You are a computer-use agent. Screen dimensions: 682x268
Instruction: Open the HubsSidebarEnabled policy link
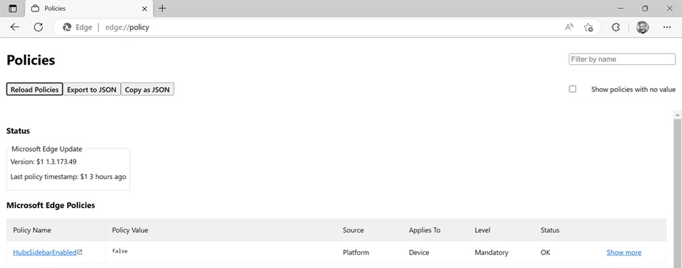coord(45,253)
